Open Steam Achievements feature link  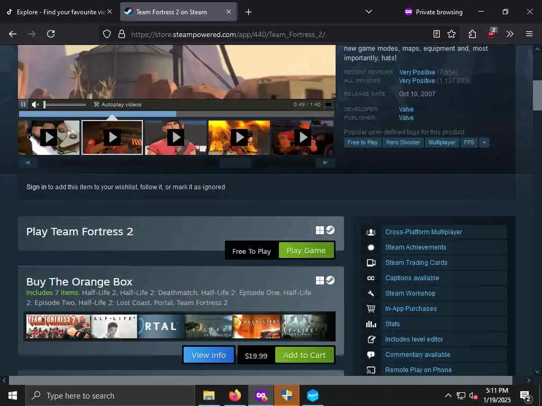[x=416, y=247]
